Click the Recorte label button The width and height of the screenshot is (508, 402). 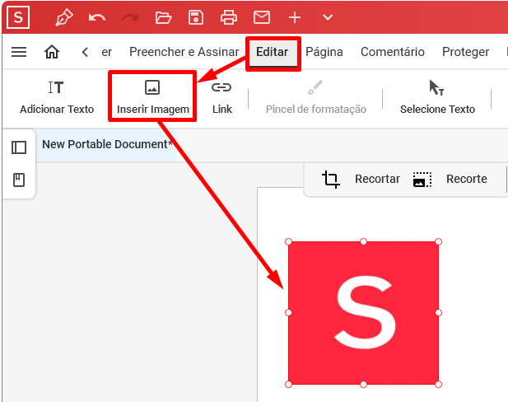coord(467,179)
